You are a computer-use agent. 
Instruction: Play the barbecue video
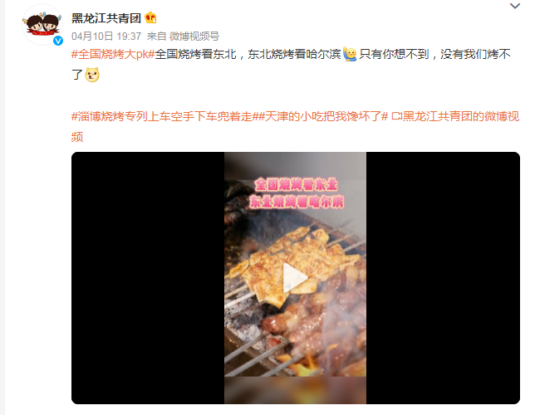(x=295, y=278)
